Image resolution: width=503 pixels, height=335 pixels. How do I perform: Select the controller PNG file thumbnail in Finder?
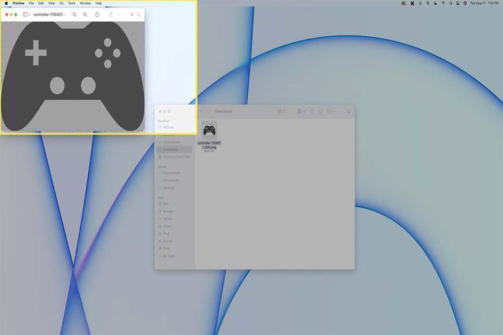[209, 131]
